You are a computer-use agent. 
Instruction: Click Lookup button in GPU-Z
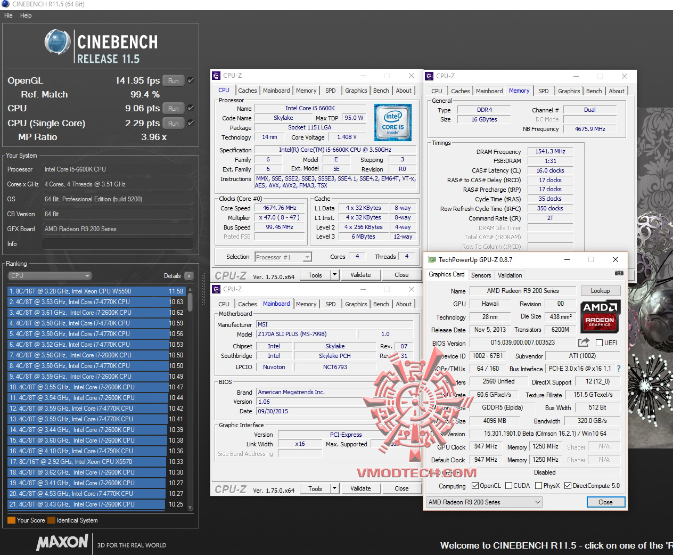click(x=600, y=291)
